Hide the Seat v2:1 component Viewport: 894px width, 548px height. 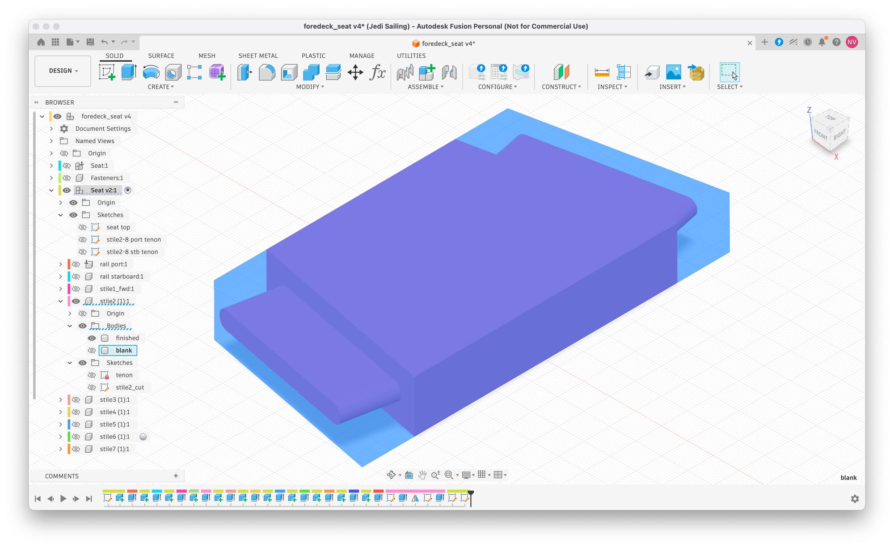pyautogui.click(x=67, y=191)
